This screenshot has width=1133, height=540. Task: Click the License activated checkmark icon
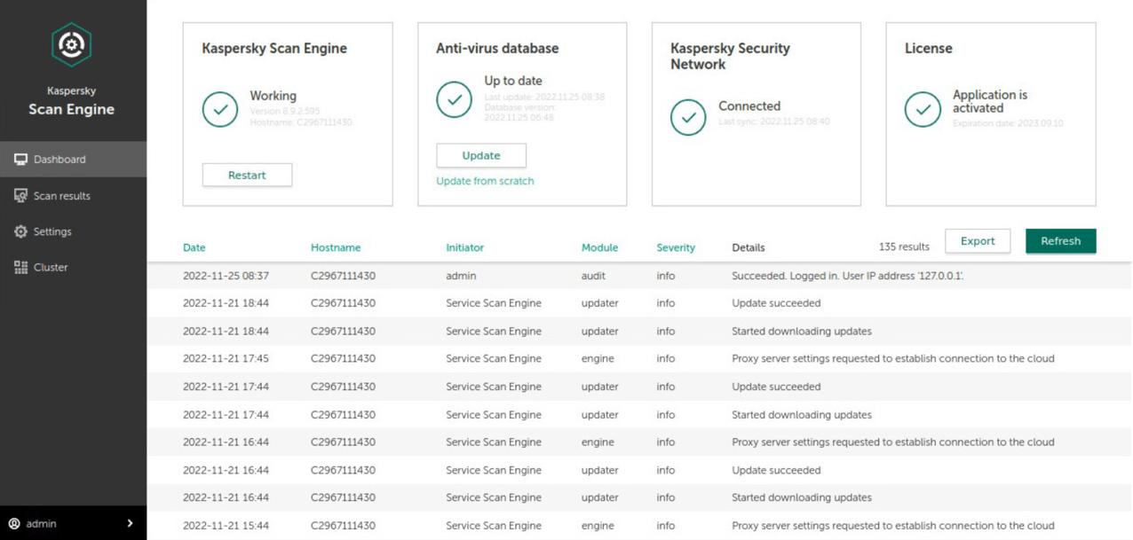point(923,110)
